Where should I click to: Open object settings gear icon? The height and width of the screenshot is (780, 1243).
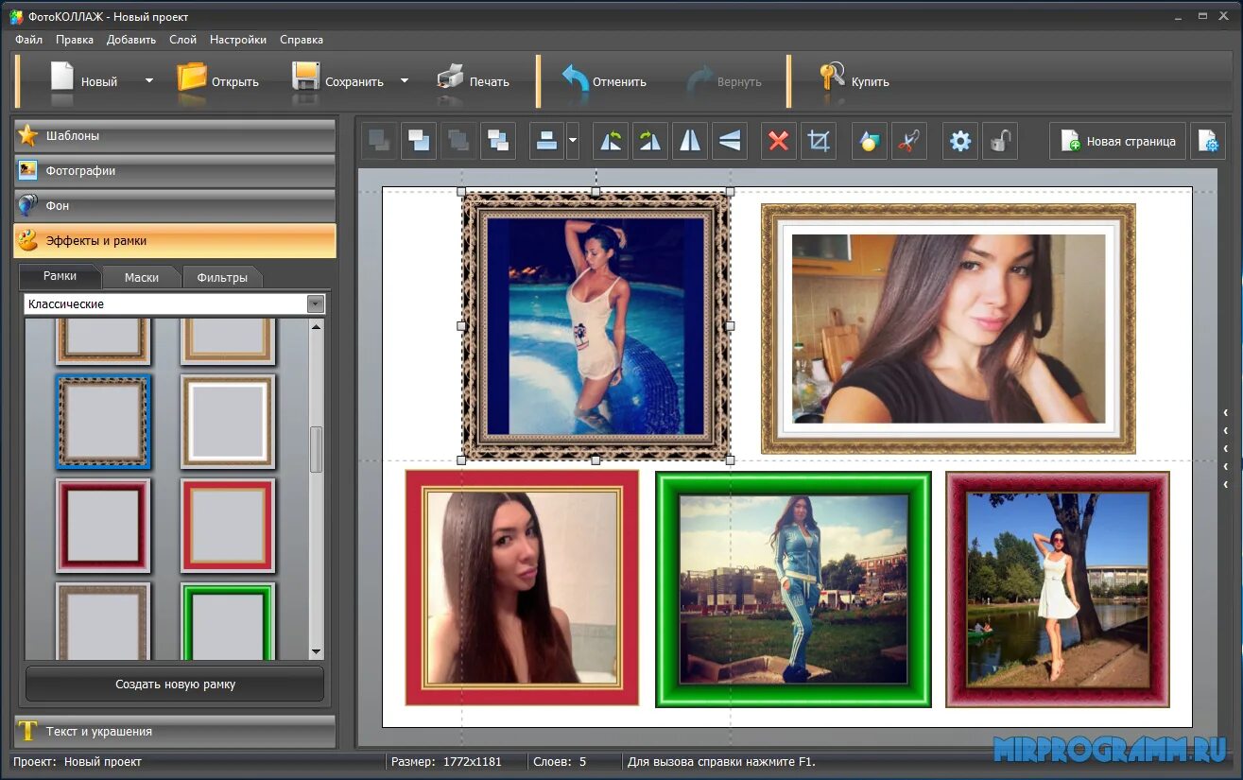coord(960,142)
